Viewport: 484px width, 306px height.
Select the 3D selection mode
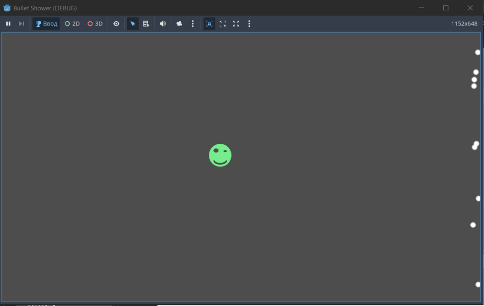point(95,24)
